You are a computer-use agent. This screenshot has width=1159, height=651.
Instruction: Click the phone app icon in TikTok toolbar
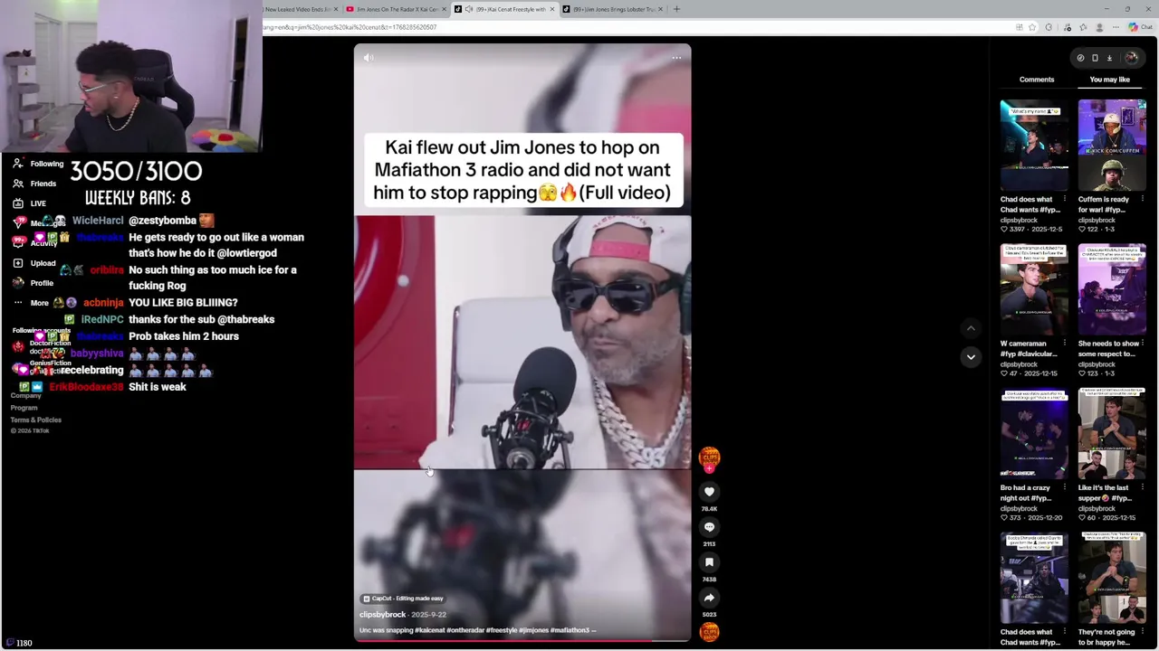tap(1095, 58)
